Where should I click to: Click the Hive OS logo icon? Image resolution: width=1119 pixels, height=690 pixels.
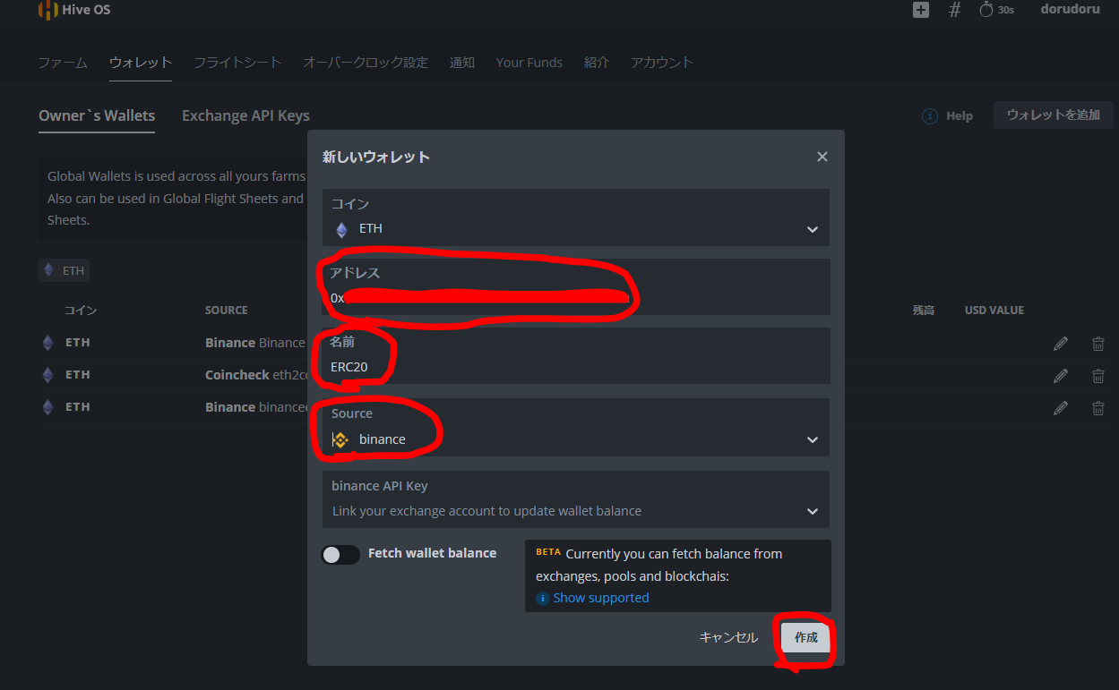pyautogui.click(x=47, y=10)
